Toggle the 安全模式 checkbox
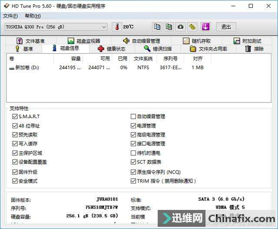This screenshot has height=229, width=278. point(15,181)
